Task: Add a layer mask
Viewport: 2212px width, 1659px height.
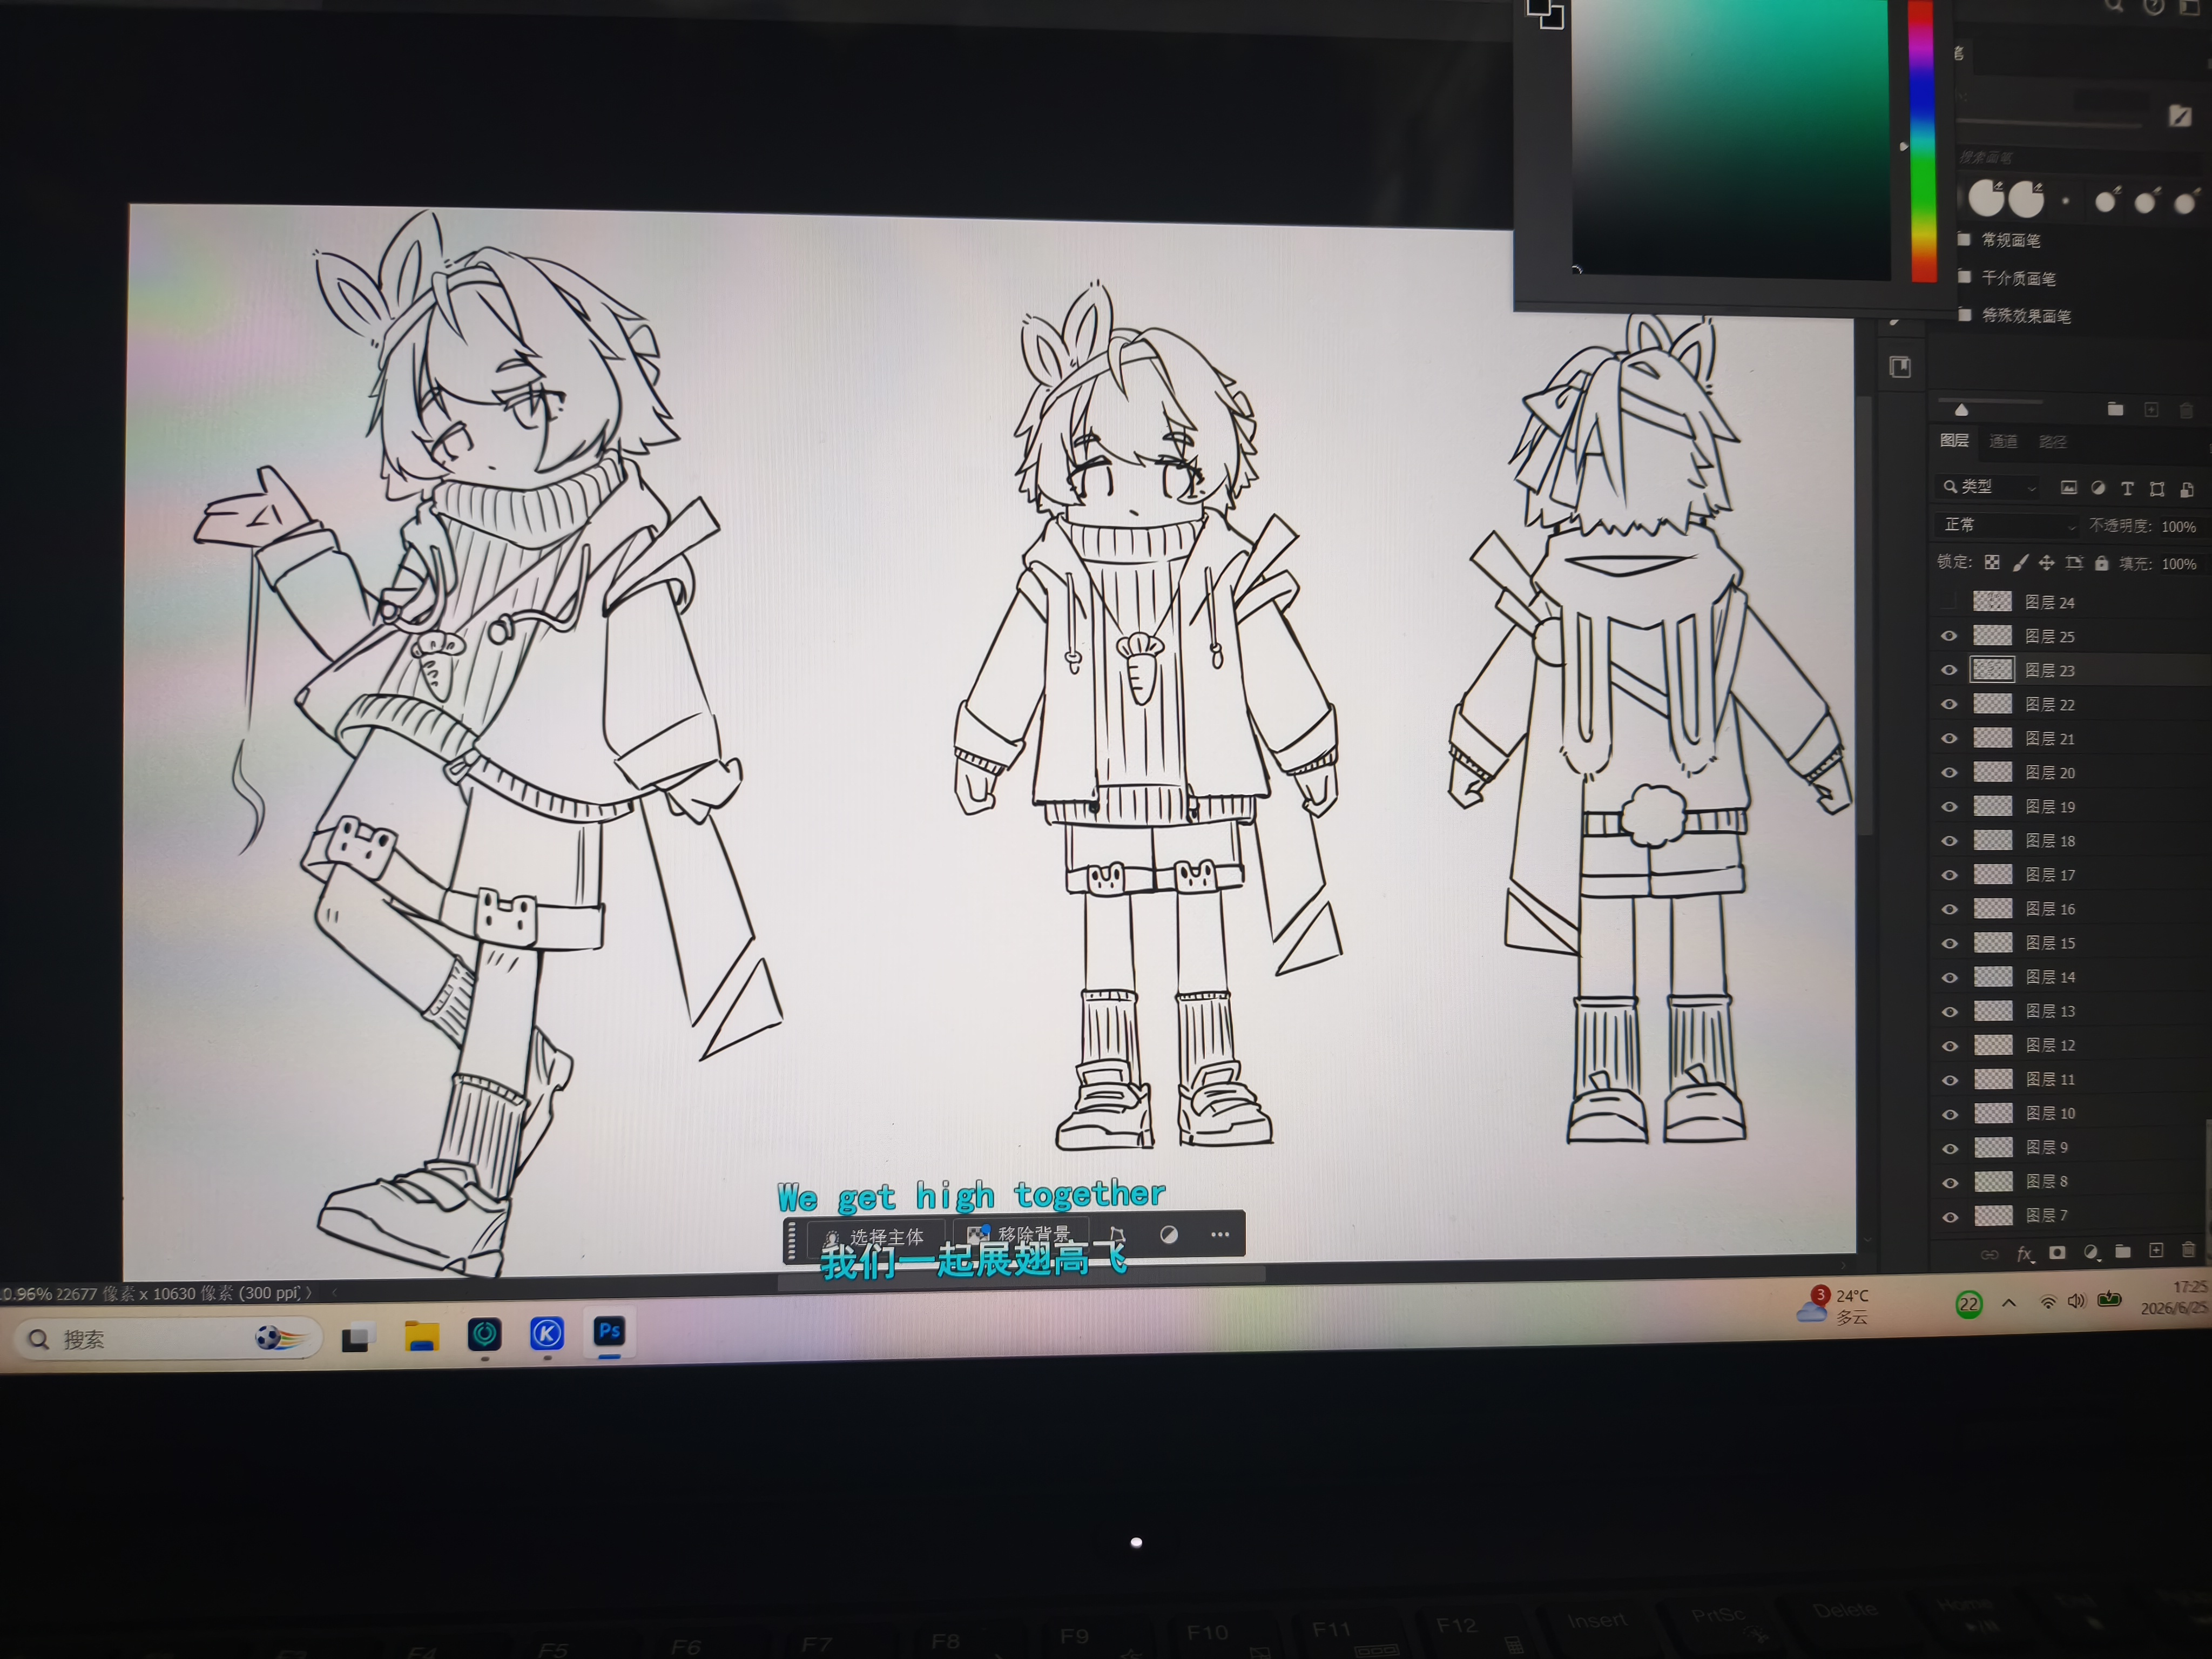Action: pos(2057,1253)
